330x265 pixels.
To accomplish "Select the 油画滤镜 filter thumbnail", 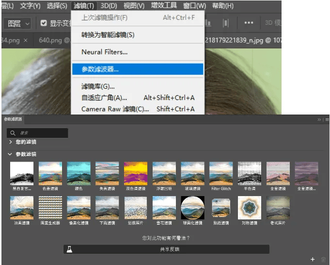I will (22, 208).
